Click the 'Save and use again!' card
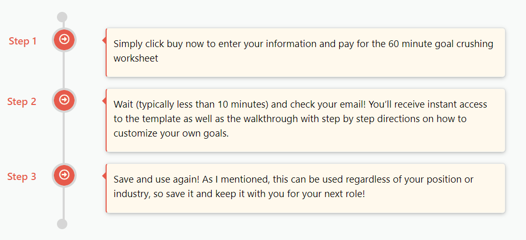 tap(305, 188)
